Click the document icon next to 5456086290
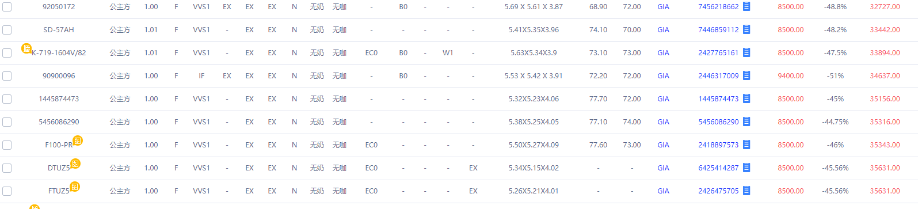 (x=746, y=121)
